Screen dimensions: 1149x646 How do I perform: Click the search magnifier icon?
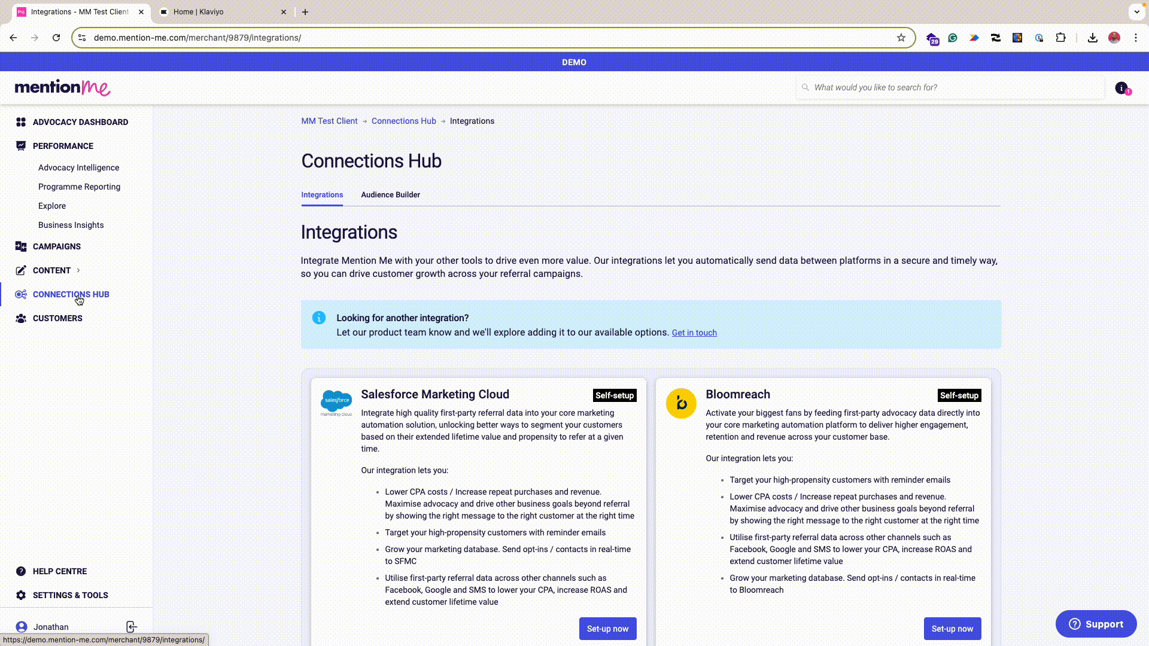805,87
